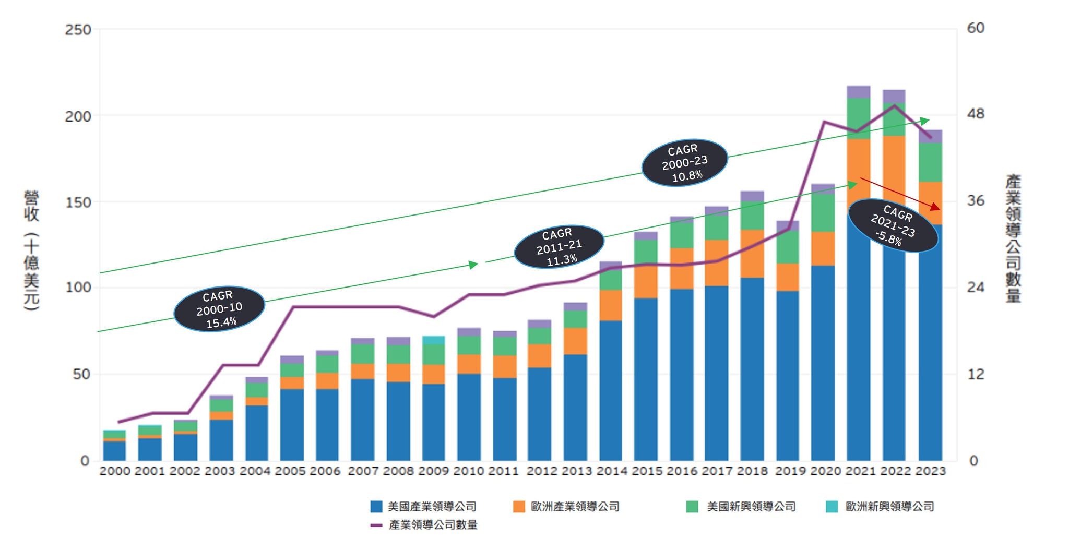Screen dimensions: 1069x538
Task: Click the teal segment atop the 2009 bar
Action: (433, 340)
